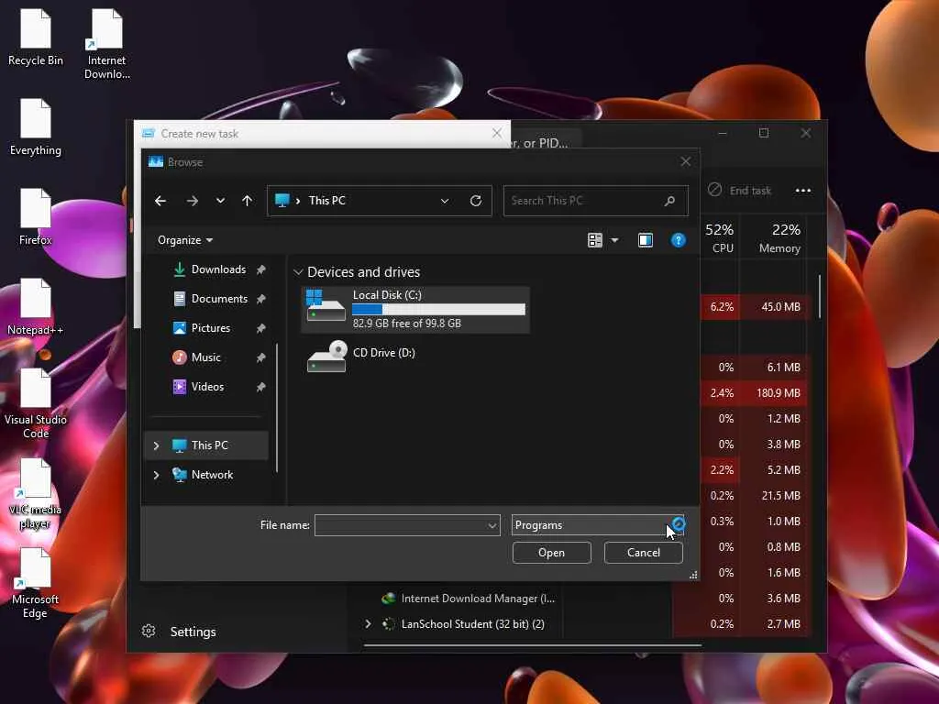The width and height of the screenshot is (939, 704).
Task: Click pin icon beside Documents
Action: [260, 300]
